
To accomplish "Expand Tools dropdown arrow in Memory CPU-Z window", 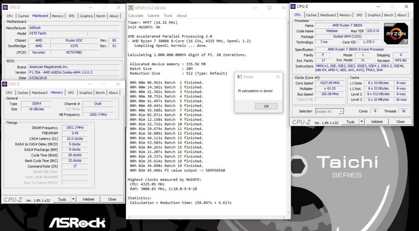I will 74,199.
